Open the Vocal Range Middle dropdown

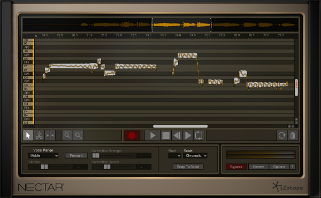[43, 156]
